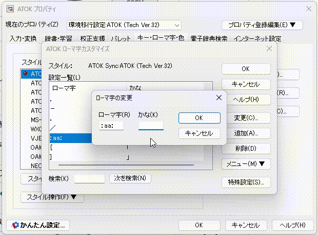Click OK at bottom of ATOK プロパティ
The width and height of the screenshot is (318, 235).
click(x=199, y=225)
